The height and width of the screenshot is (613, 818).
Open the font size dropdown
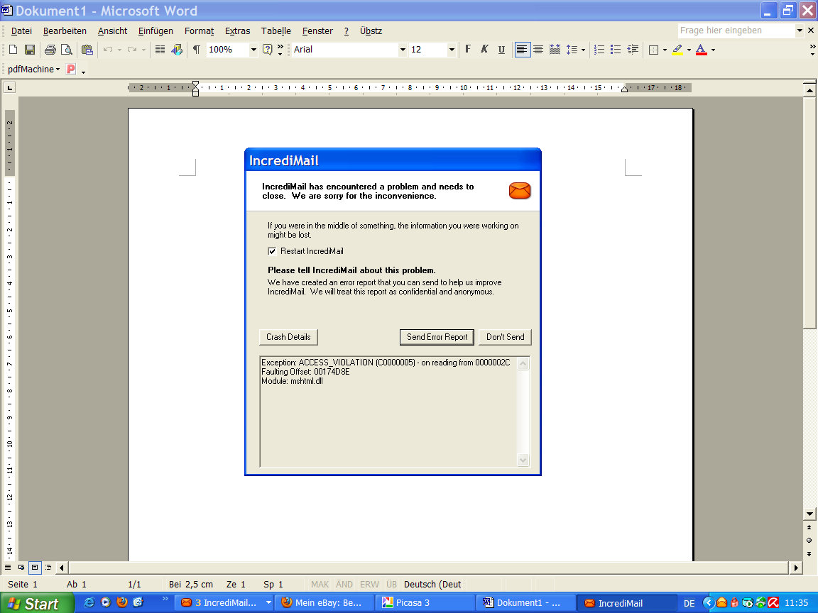[452, 50]
